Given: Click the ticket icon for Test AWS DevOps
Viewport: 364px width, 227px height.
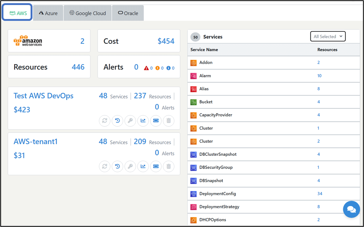Looking at the screenshot, I should tap(156, 121).
